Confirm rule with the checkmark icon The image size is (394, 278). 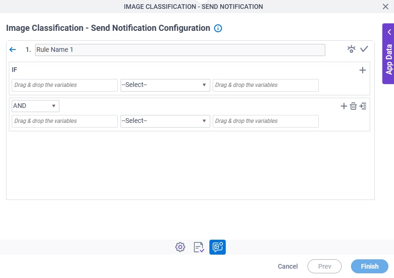364,49
